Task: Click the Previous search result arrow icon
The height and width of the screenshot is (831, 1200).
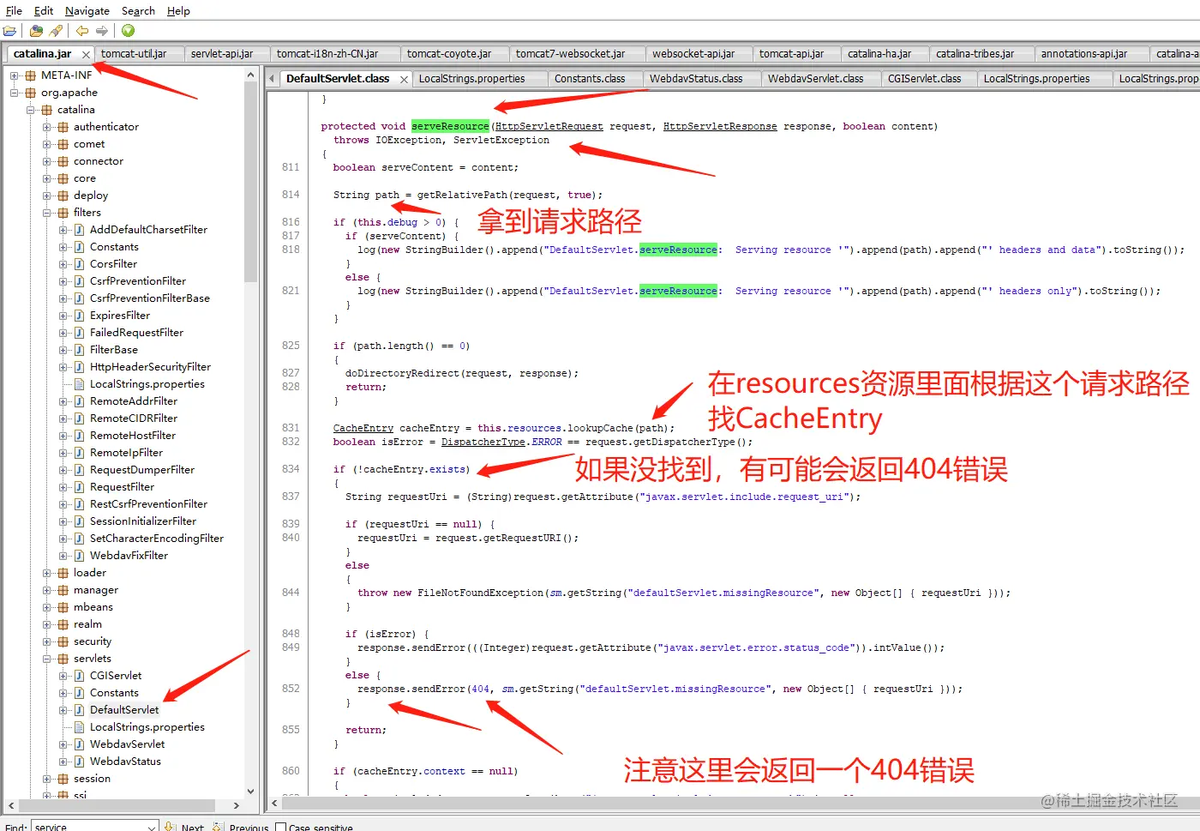Action: coord(217,825)
